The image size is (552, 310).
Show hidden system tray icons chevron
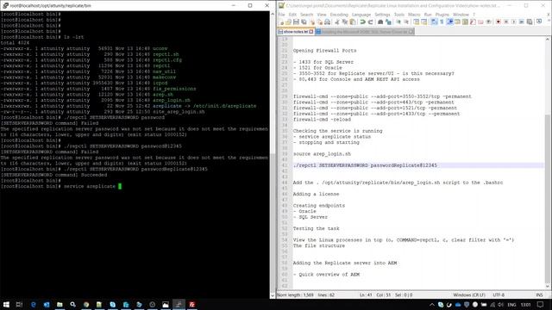[432, 305]
